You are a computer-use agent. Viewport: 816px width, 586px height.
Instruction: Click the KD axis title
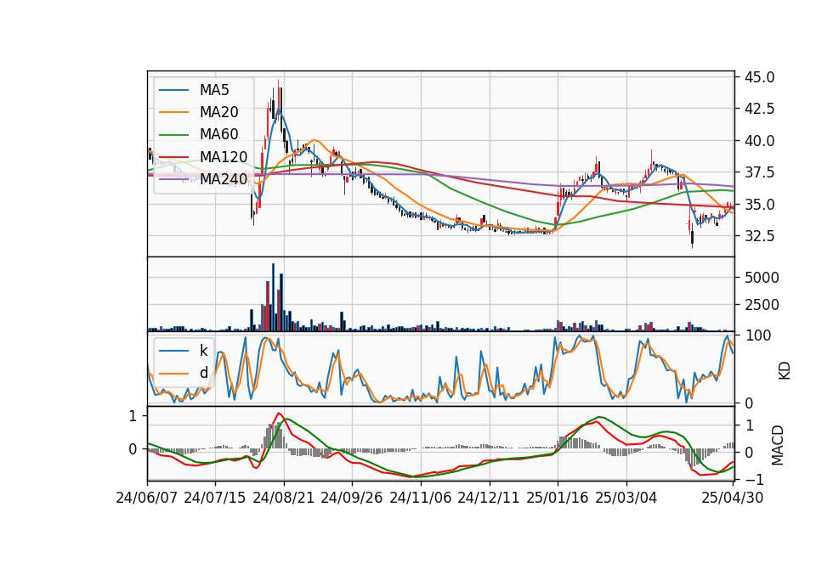pyautogui.click(x=785, y=371)
